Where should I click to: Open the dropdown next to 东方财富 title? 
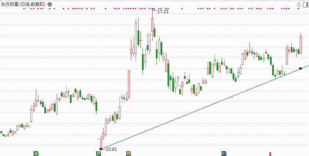point(50,4)
